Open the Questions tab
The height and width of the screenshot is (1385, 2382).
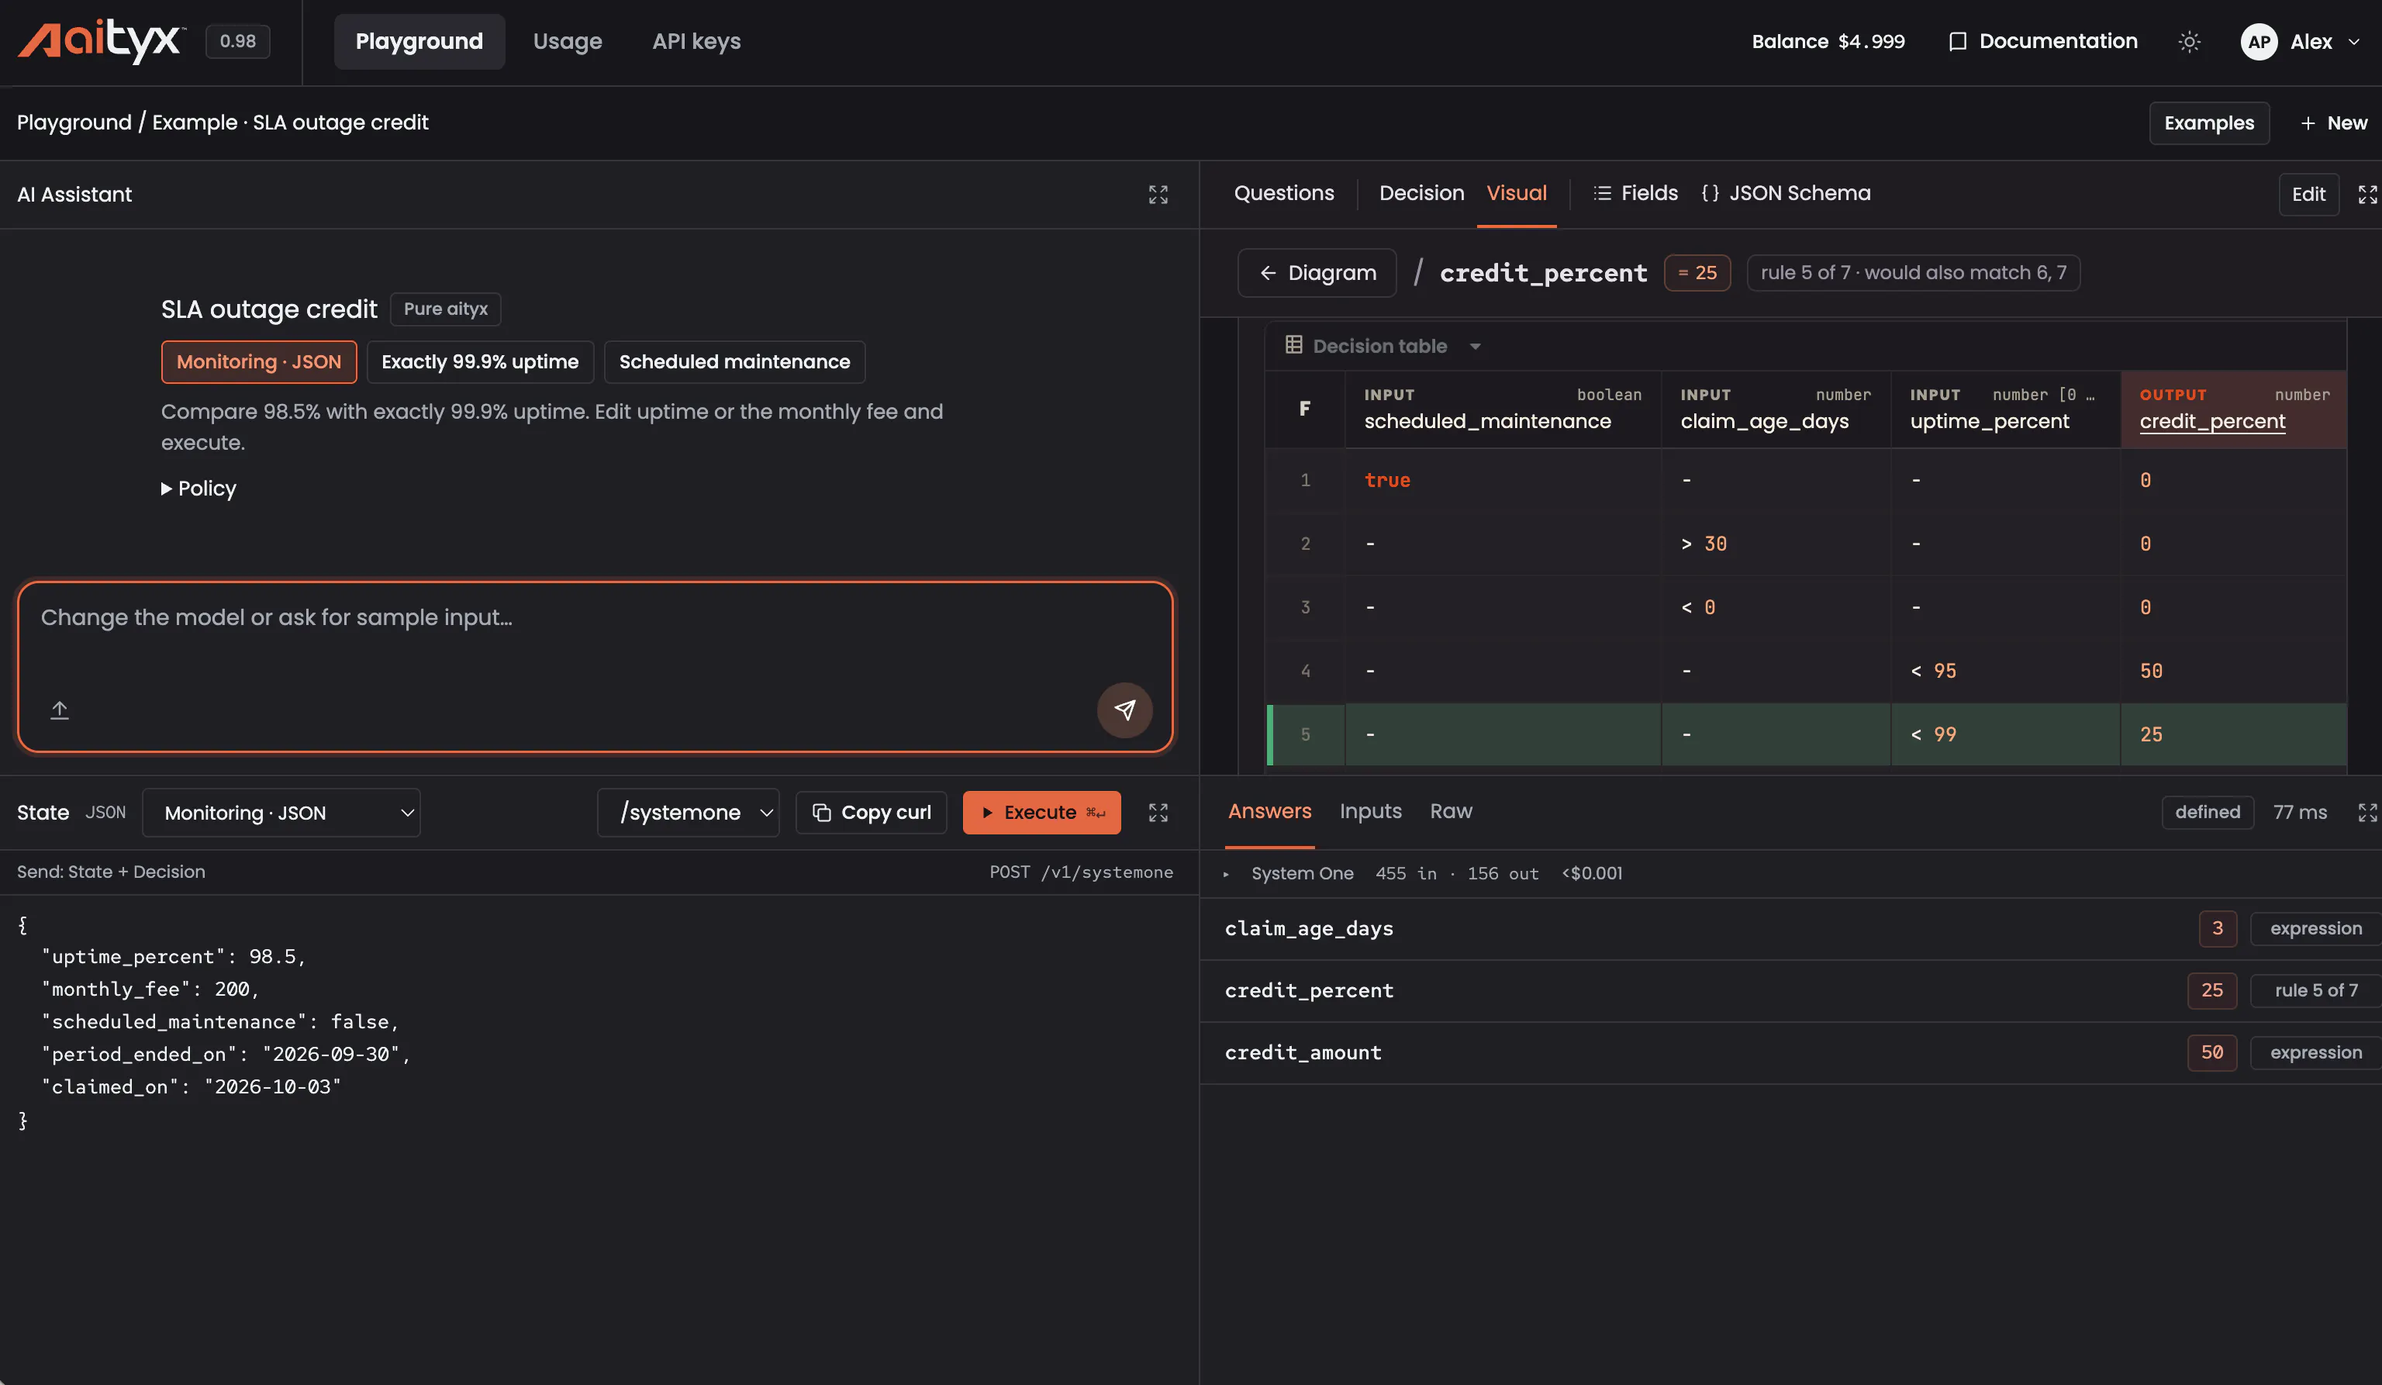click(1283, 193)
